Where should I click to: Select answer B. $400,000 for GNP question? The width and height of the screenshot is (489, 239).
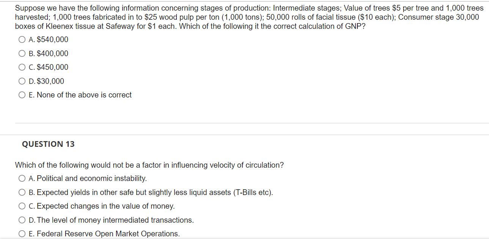coord(22,53)
